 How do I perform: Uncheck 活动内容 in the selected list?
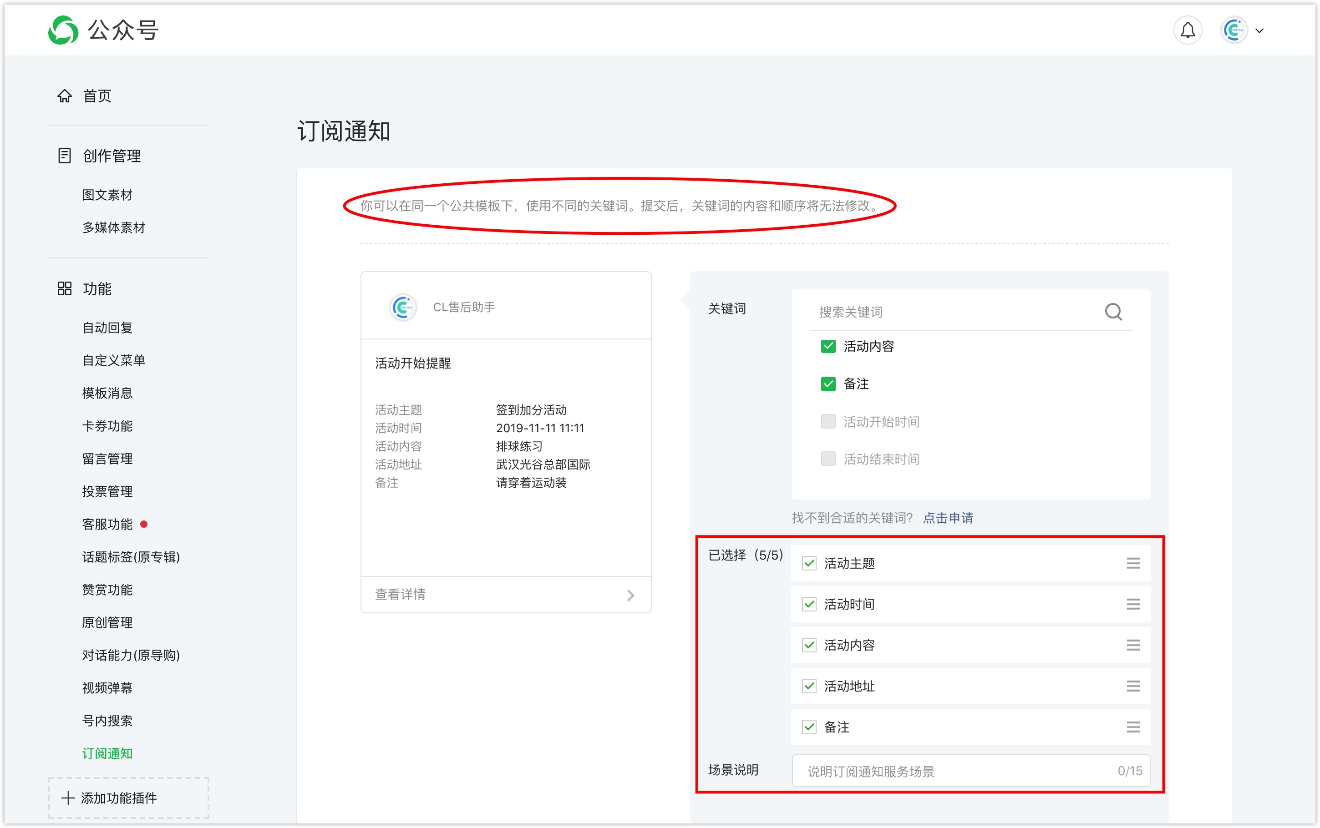click(x=809, y=645)
